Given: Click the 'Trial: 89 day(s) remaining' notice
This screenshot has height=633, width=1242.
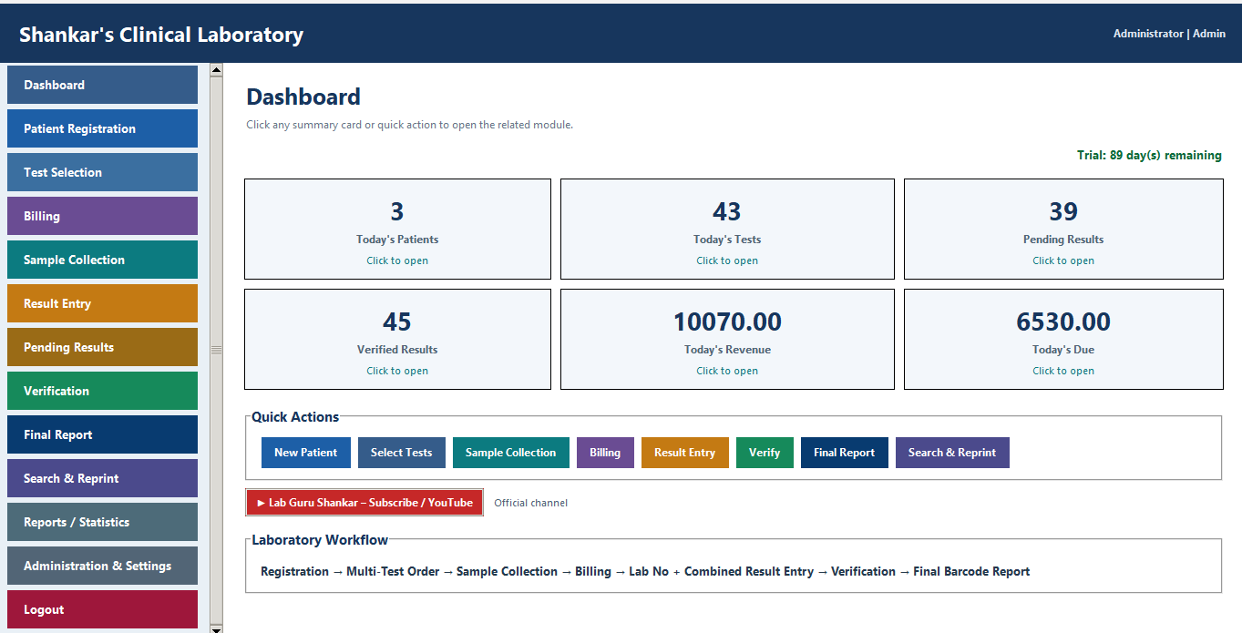Looking at the screenshot, I should [x=1149, y=156].
